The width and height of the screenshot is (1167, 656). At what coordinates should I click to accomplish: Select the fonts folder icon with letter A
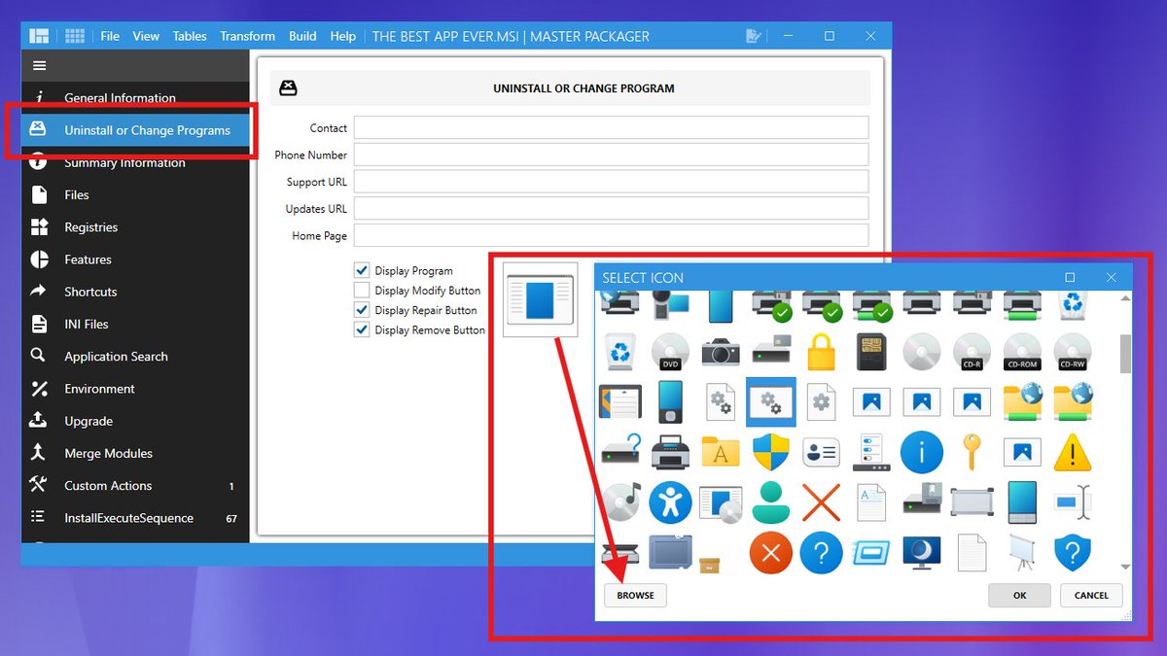pyautogui.click(x=721, y=453)
